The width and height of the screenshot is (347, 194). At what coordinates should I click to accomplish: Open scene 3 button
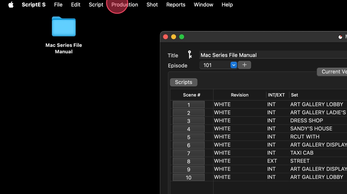tap(189, 121)
